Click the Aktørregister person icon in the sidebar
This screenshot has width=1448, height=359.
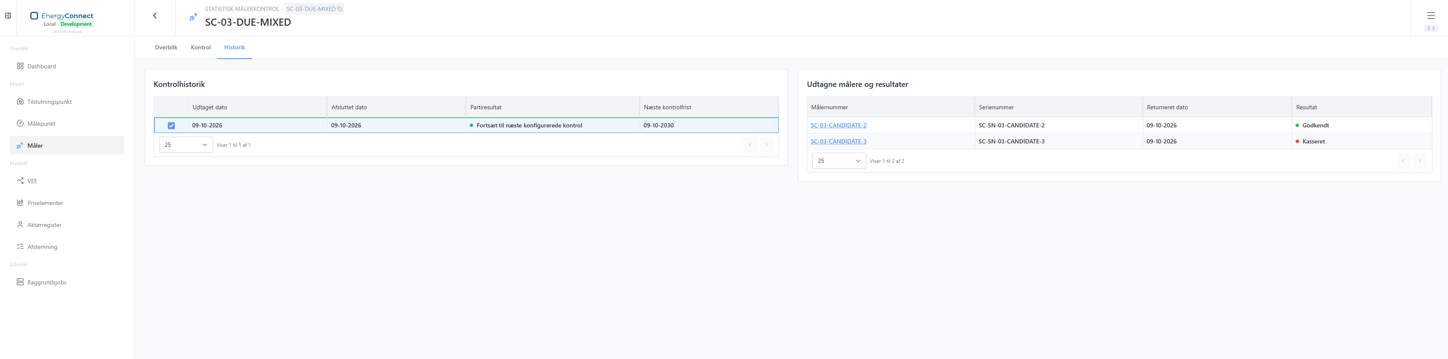pyautogui.click(x=20, y=225)
